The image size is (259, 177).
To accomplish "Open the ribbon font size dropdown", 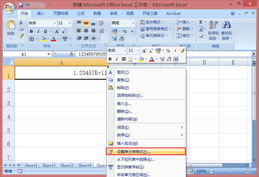I will (69, 23).
